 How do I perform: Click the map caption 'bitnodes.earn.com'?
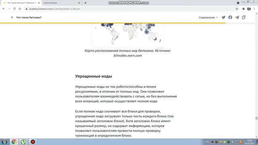coord(128,56)
